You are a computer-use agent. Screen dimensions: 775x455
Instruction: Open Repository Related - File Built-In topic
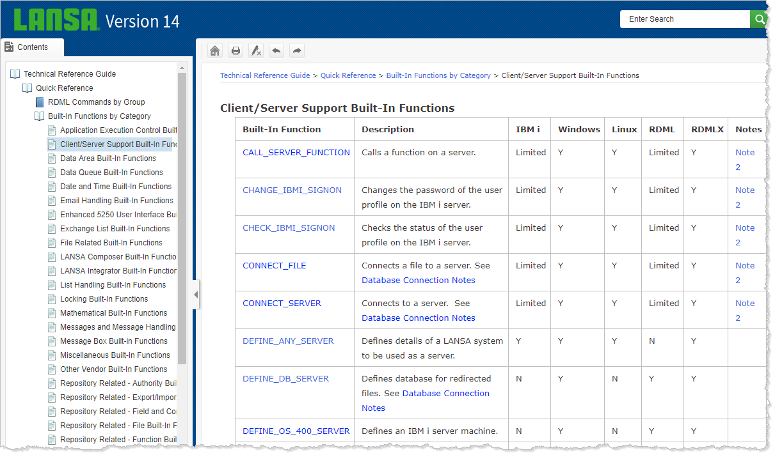pos(118,426)
